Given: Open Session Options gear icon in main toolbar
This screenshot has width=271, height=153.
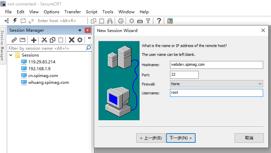Looking at the screenshot, I should click(x=132, y=21).
